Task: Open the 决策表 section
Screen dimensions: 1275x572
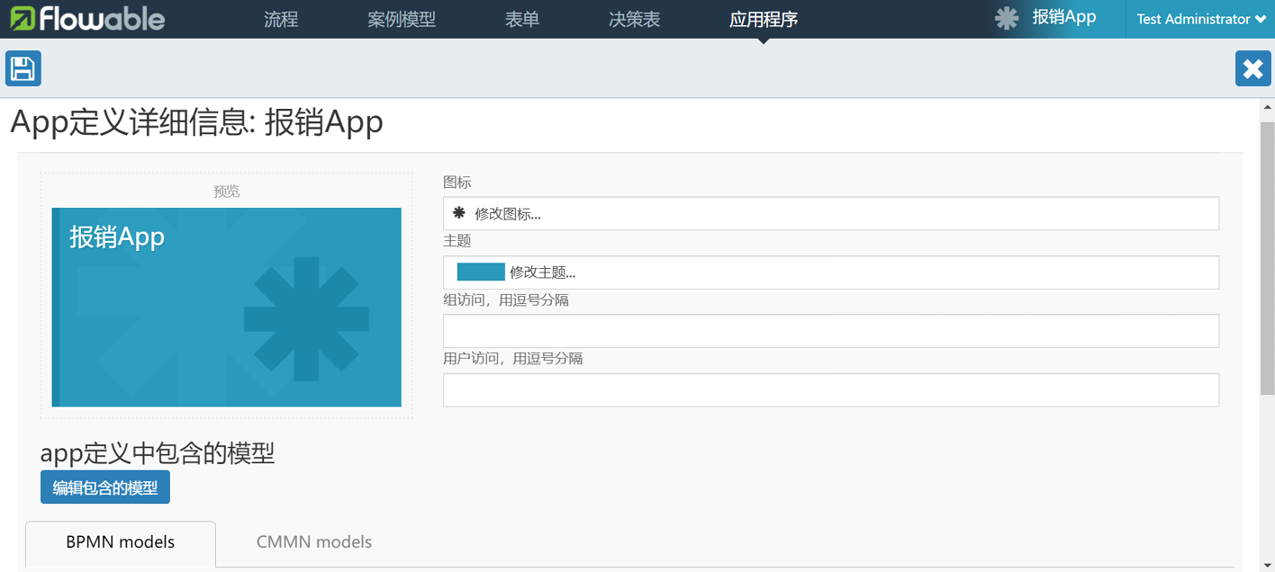Action: (x=634, y=19)
